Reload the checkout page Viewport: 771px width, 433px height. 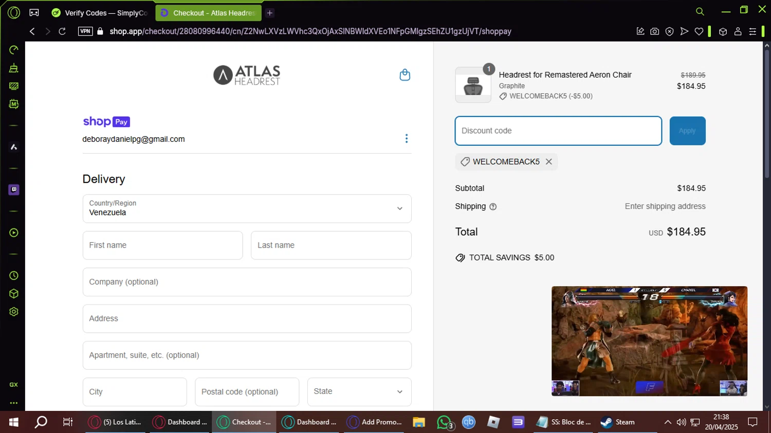(x=62, y=31)
